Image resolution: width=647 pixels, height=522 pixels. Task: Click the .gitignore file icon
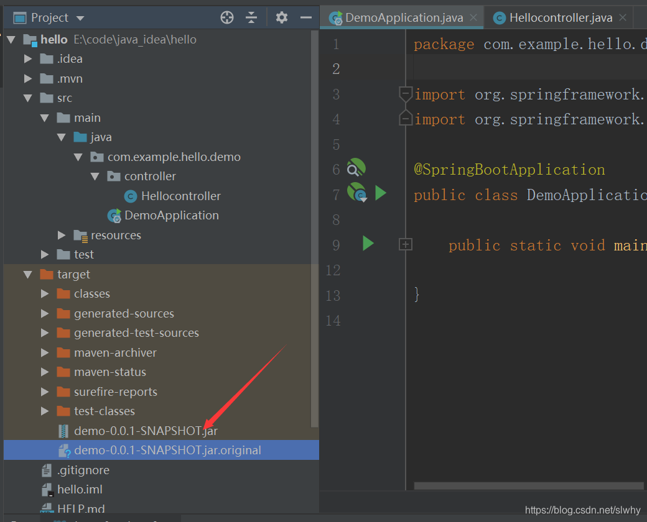(47, 470)
